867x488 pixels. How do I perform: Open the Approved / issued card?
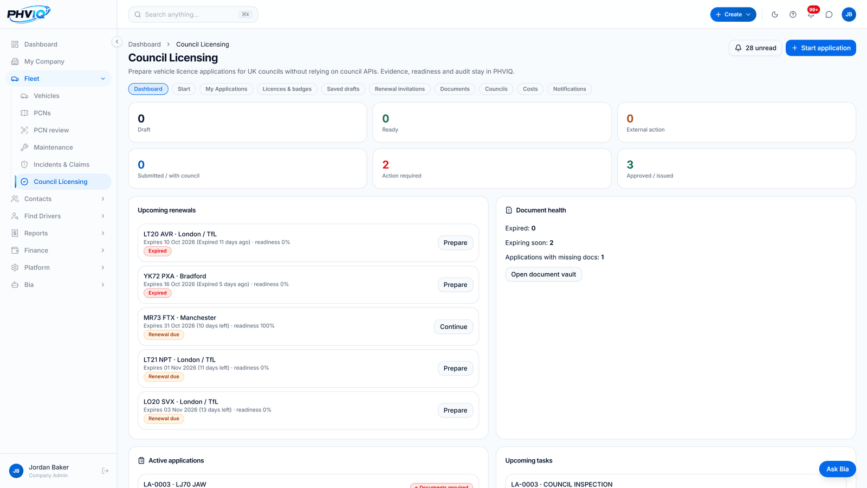(736, 169)
